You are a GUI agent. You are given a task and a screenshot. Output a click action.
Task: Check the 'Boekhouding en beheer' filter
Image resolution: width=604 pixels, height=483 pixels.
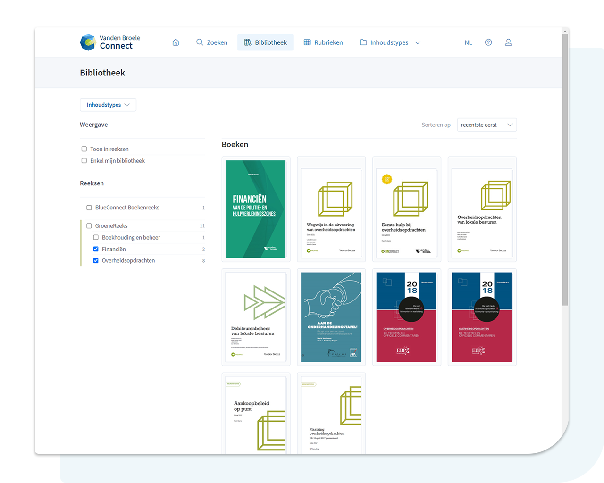click(x=96, y=238)
